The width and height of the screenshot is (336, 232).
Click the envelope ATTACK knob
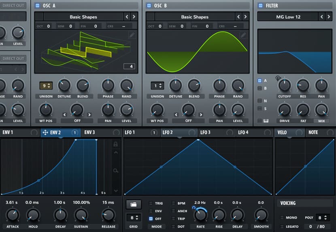click(x=13, y=215)
